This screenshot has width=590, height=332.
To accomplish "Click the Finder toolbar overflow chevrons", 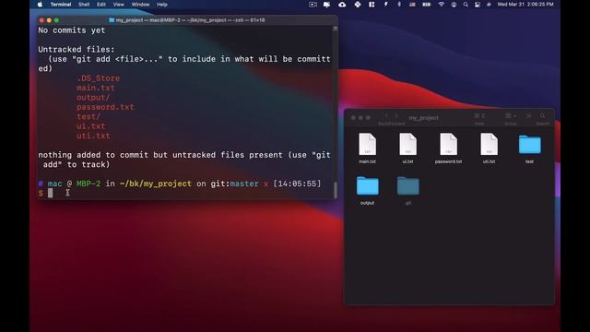I will 528,116.
